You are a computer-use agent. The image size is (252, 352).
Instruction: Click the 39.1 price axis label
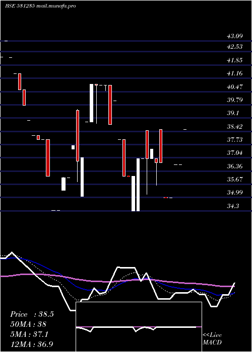coord(233,113)
